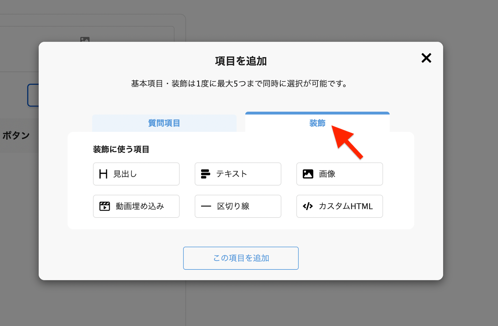Click the code brackets icon
This screenshot has width=498, height=326.
[308, 206]
